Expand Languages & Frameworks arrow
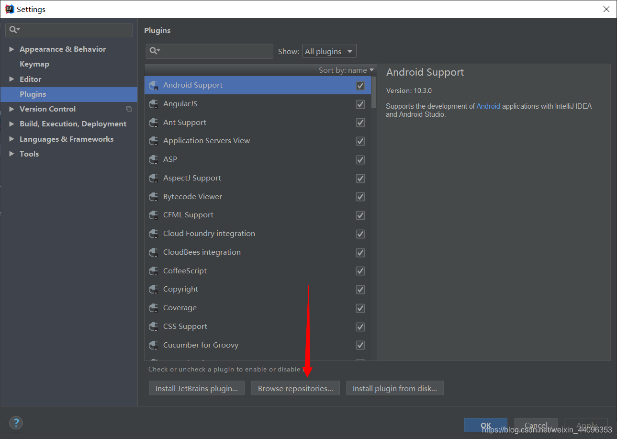The image size is (617, 439). tap(11, 139)
